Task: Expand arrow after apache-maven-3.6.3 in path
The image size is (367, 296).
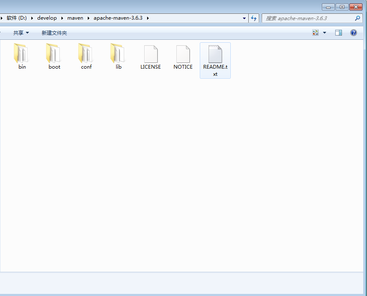Action: coord(148,18)
